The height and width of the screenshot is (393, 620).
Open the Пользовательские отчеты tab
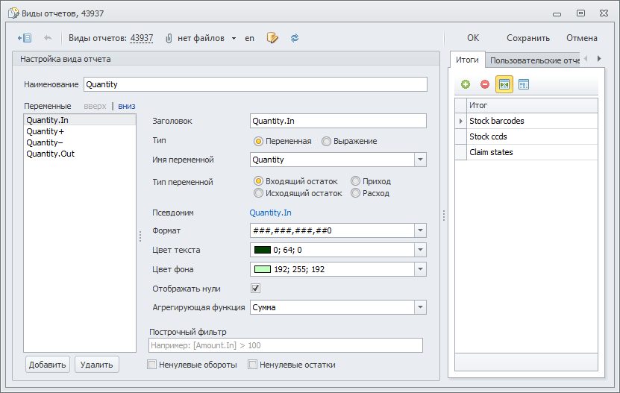pos(533,60)
